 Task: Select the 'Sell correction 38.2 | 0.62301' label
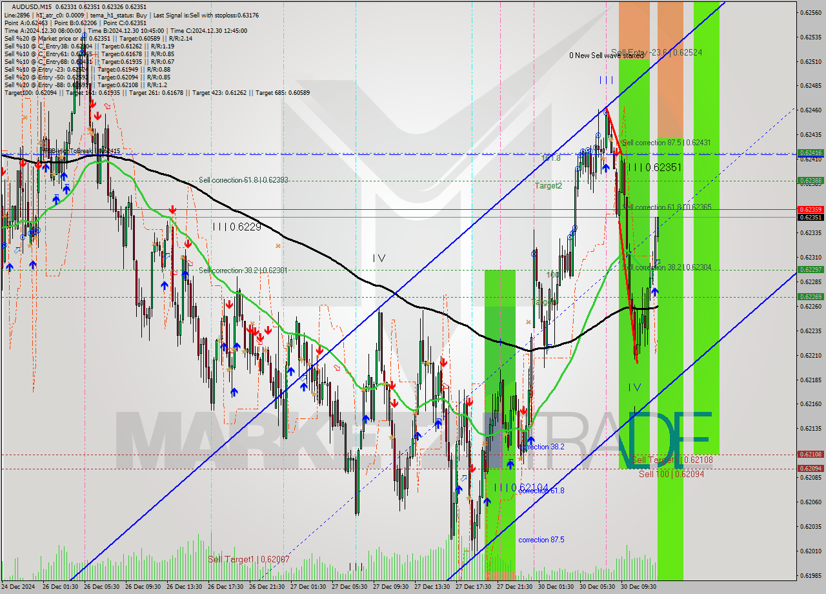[243, 271]
